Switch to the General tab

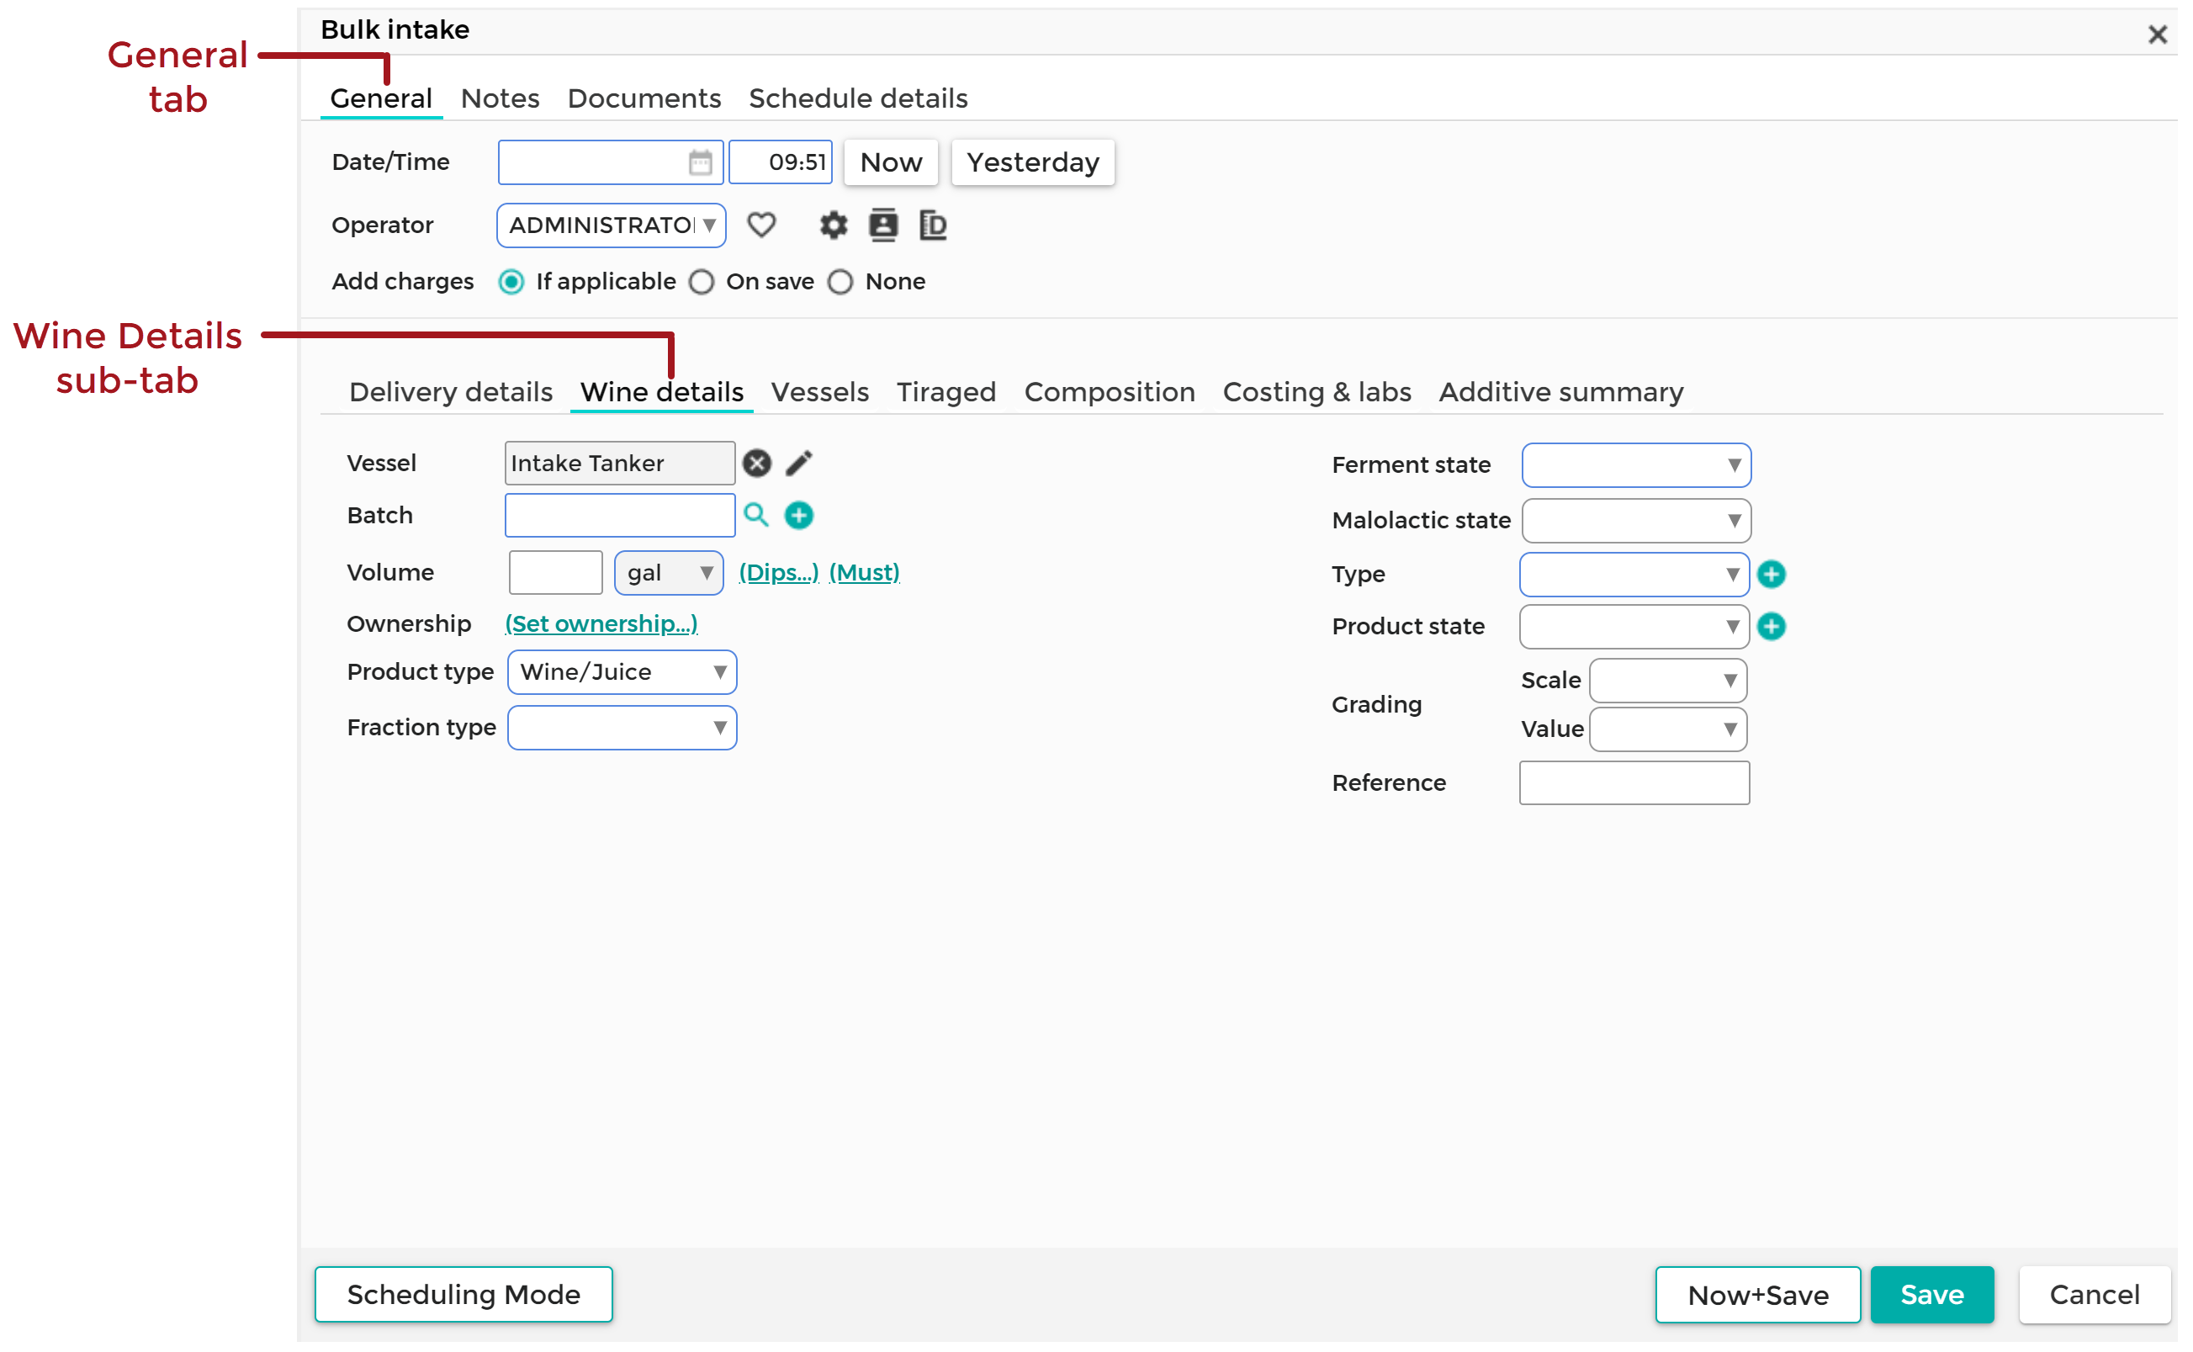coord(381,98)
